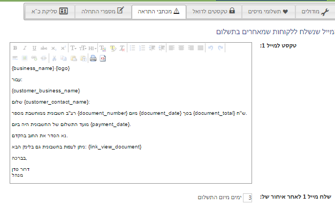The image size is (335, 204).
Task: Apply superscript formatting
Action: 63,48
